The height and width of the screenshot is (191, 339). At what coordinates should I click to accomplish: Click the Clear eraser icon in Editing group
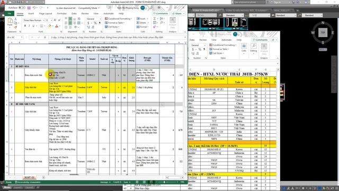tap(155, 27)
